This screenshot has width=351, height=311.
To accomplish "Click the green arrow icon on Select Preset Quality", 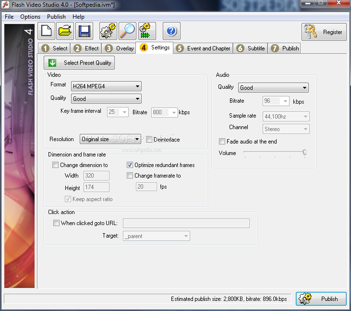I will tap(52, 63).
